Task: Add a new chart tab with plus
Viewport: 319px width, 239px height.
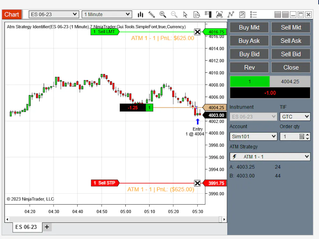Action: [x=47, y=227]
